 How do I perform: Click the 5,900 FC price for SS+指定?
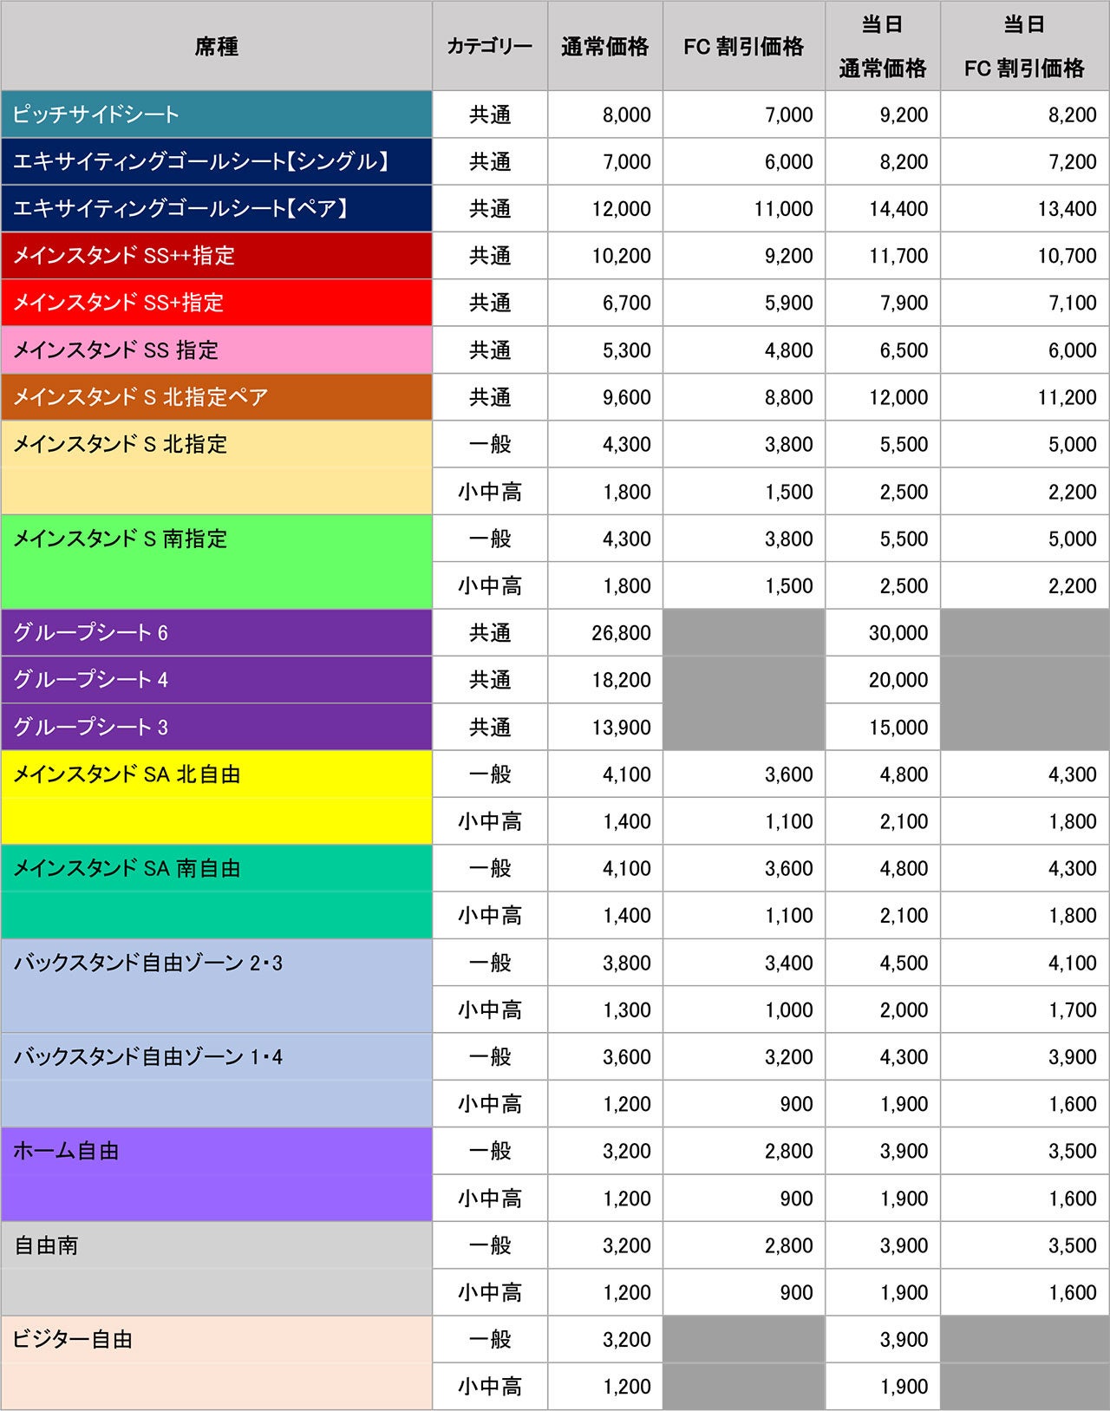(x=744, y=303)
